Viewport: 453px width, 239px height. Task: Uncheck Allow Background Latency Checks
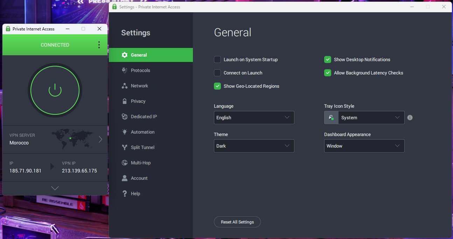pos(328,73)
